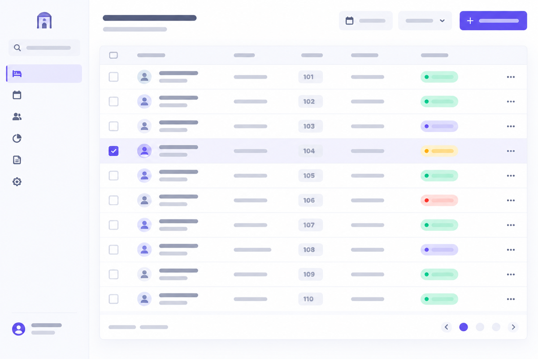Open the guests section via the people icon

17,117
